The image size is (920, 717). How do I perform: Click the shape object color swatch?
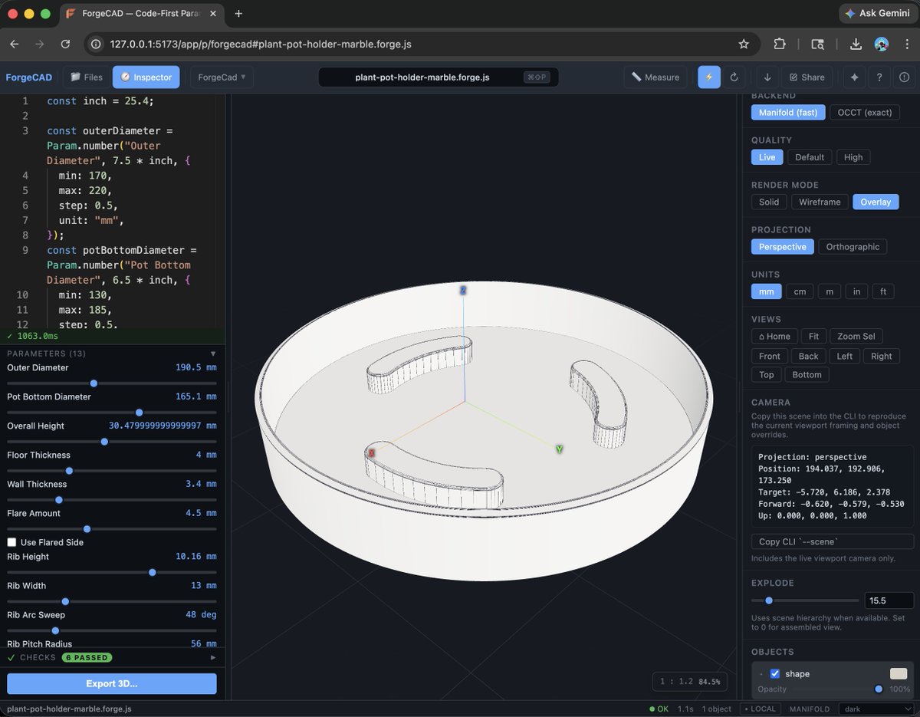(x=899, y=673)
